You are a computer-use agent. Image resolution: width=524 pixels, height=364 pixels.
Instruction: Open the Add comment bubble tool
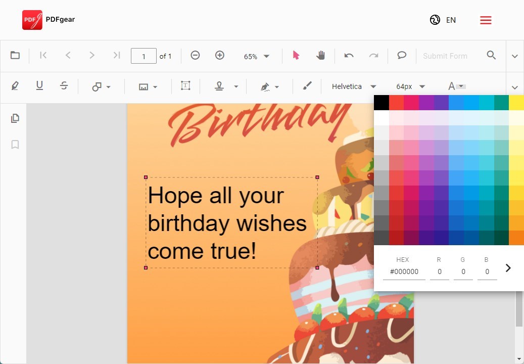(402, 56)
